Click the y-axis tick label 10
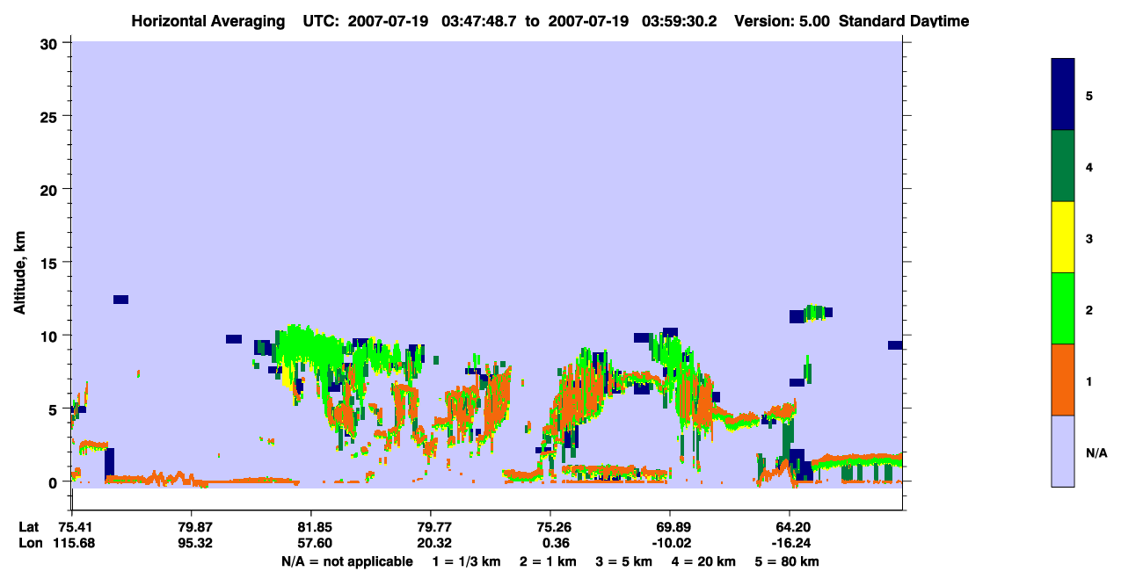This screenshot has width=1143, height=586. pos(51,336)
